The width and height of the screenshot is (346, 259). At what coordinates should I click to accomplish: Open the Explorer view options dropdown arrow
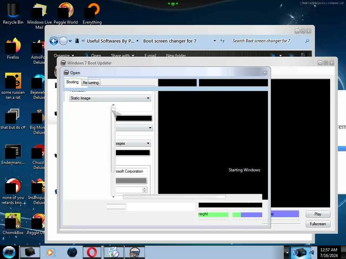[280, 55]
